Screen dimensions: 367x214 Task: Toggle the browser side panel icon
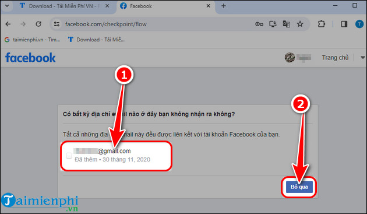[x=344, y=24]
